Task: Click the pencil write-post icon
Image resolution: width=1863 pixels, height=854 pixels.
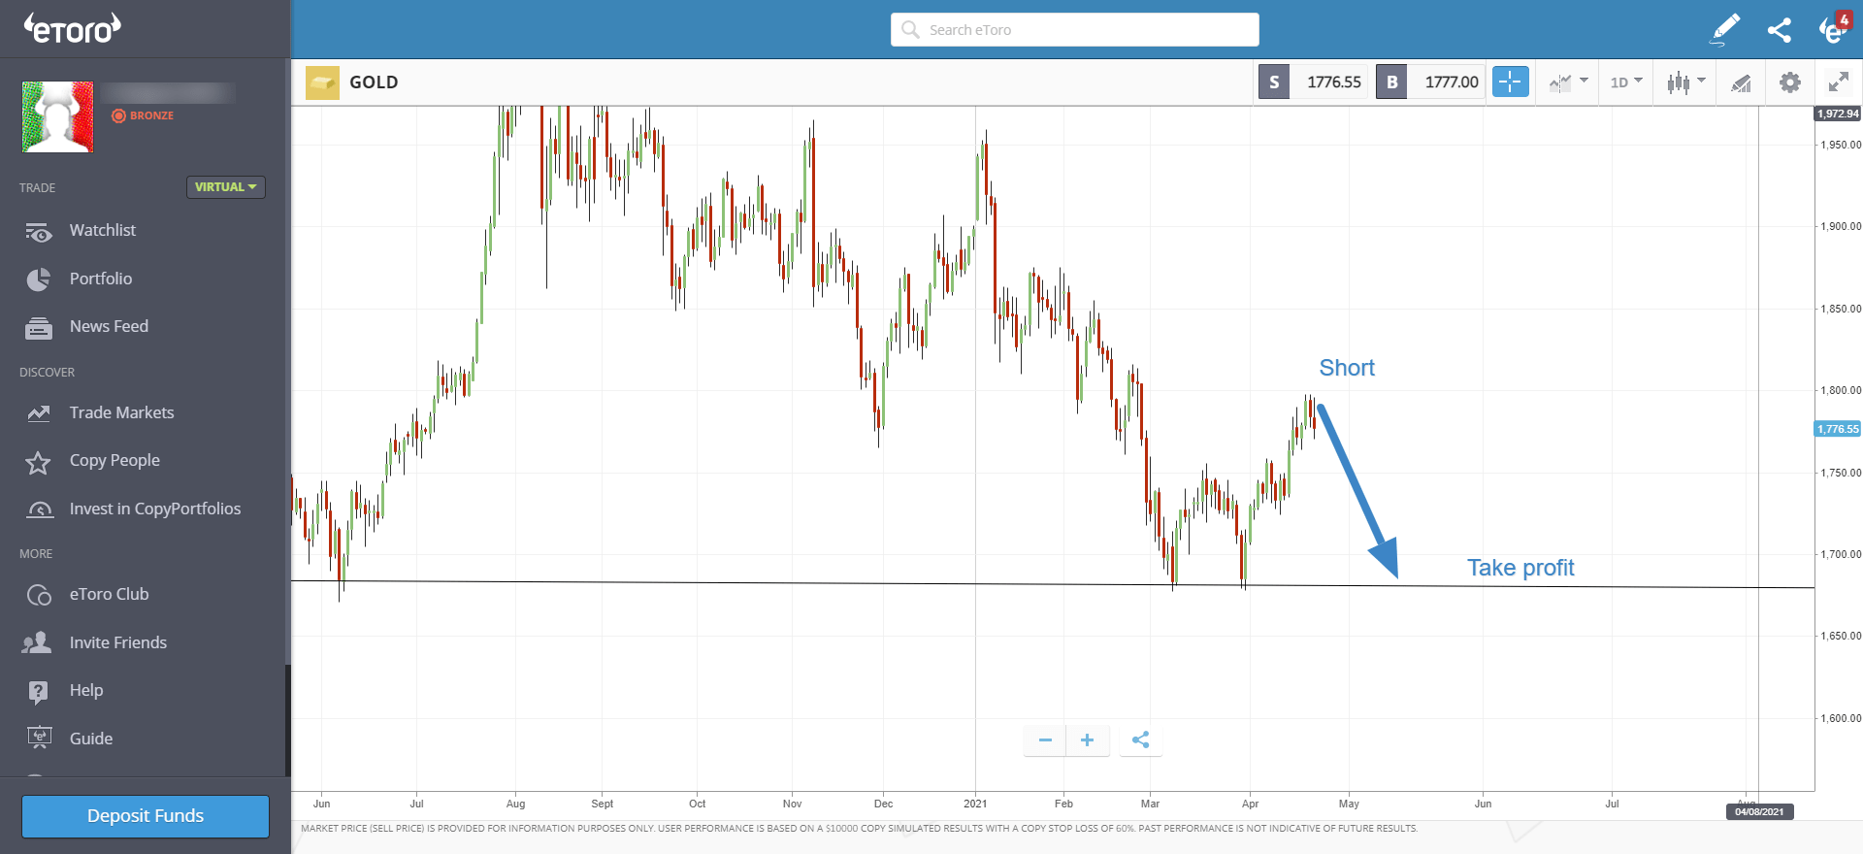Action: (1725, 29)
